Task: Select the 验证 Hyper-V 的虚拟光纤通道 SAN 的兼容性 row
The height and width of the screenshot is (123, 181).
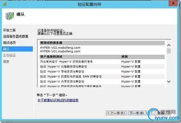Action: click(102, 76)
